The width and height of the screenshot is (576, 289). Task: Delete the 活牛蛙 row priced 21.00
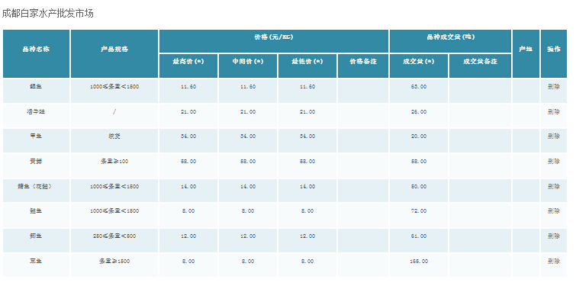(x=553, y=111)
